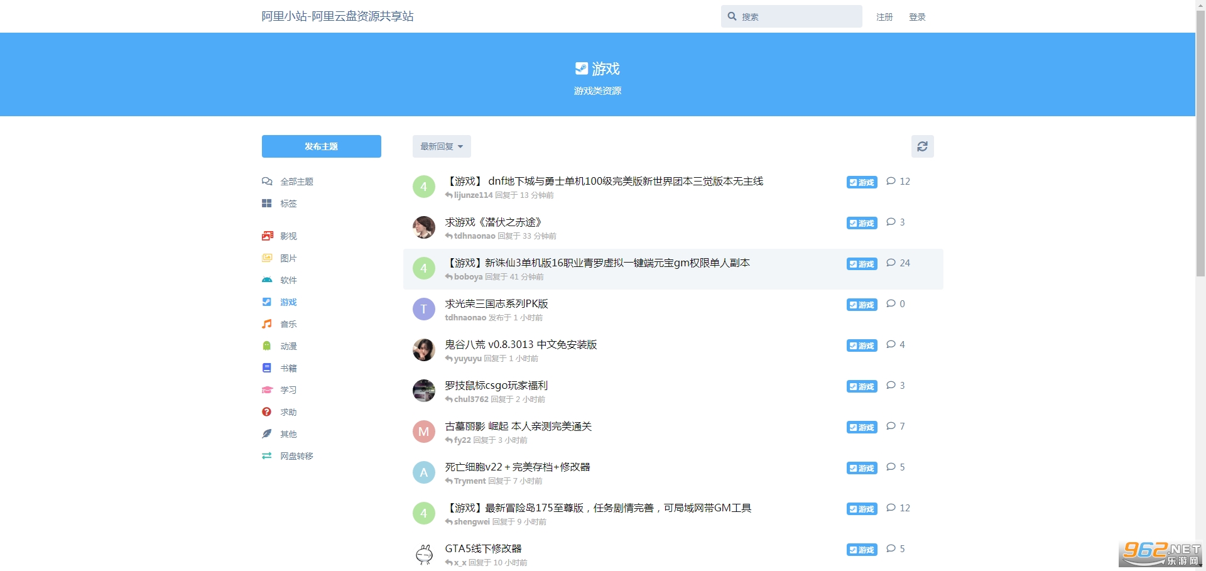The width and height of the screenshot is (1206, 571).
Task: Click the 书籍 books category icon
Action: pos(267,368)
